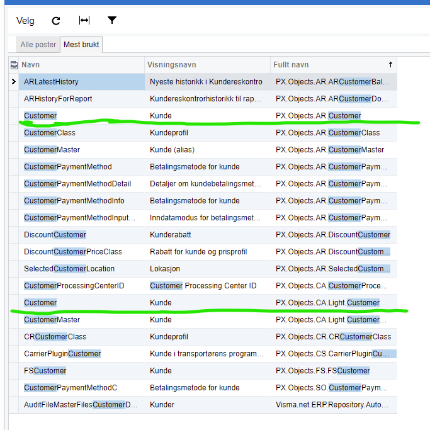Expand the ARLatestHistory row arrow
This screenshot has height=430, width=430.
click(14, 81)
